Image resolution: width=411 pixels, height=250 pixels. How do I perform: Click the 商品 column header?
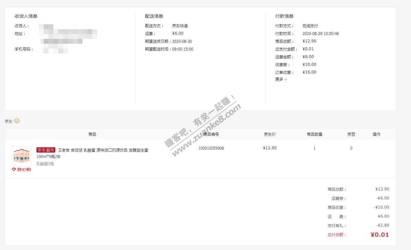[92, 134]
